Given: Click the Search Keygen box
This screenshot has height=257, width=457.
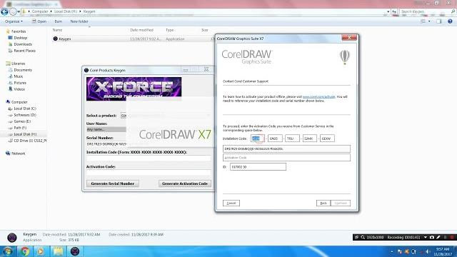Looking at the screenshot, I should pos(427,11).
